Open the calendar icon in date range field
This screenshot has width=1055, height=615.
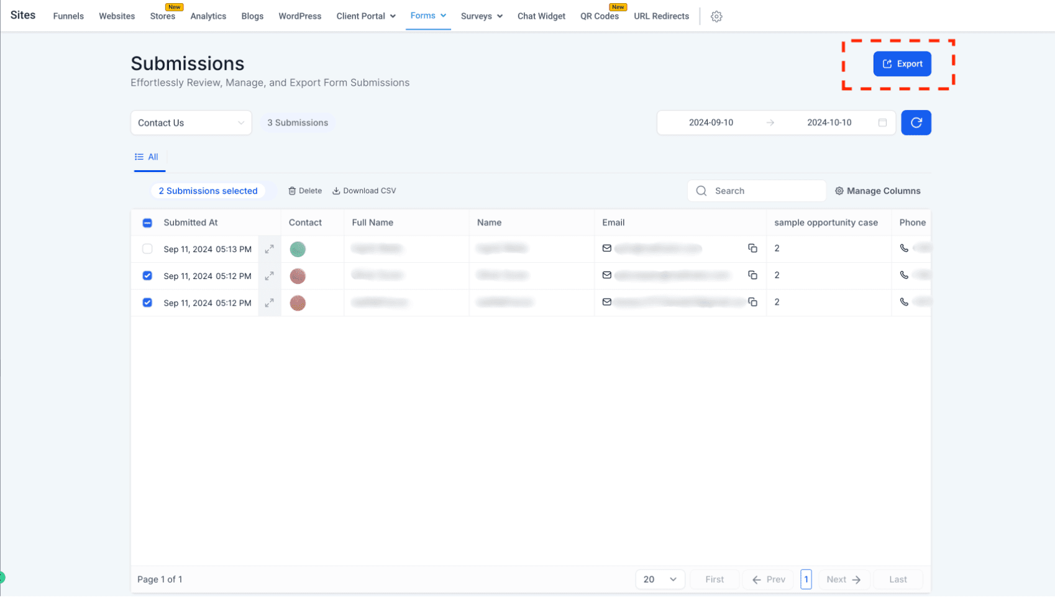click(882, 122)
